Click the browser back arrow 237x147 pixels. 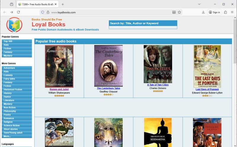coord(5,12)
